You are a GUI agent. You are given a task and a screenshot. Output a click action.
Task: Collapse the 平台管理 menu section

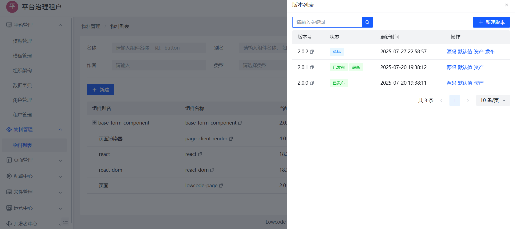[x=60, y=25]
